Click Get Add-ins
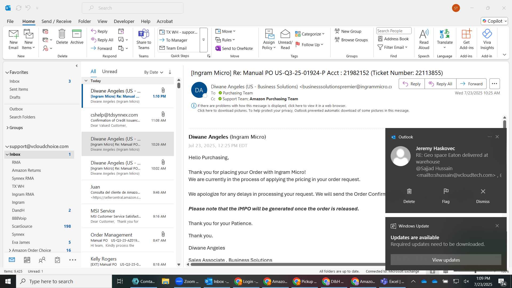This screenshot has width=512, height=288. (466, 39)
